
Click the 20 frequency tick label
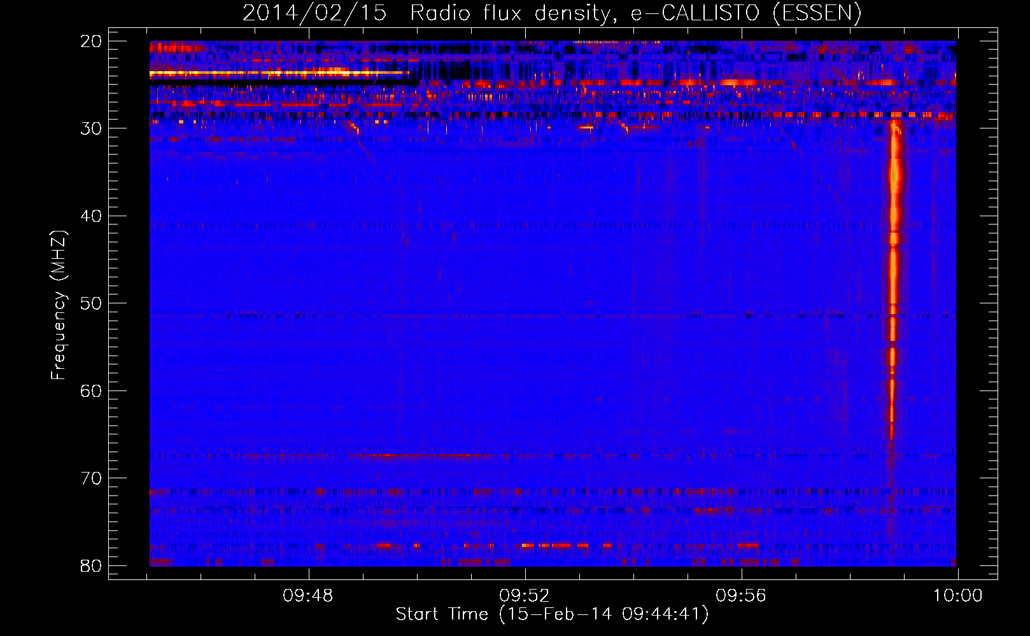(91, 41)
